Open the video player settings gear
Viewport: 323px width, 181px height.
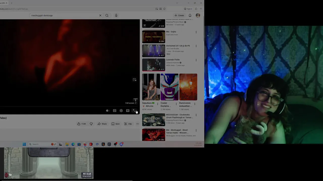click(x=121, y=111)
